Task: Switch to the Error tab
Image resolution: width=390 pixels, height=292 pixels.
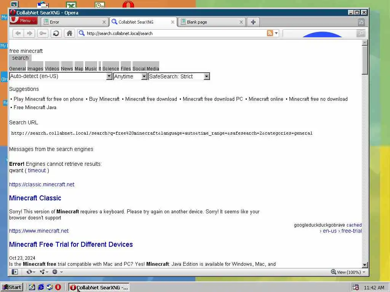Action: click(75, 22)
